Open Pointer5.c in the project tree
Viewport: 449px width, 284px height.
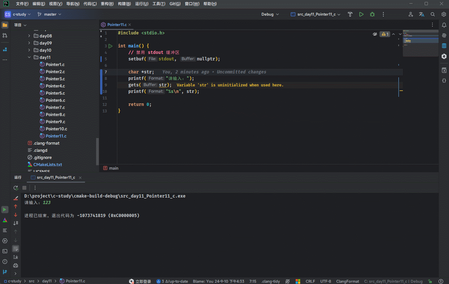[55, 93]
